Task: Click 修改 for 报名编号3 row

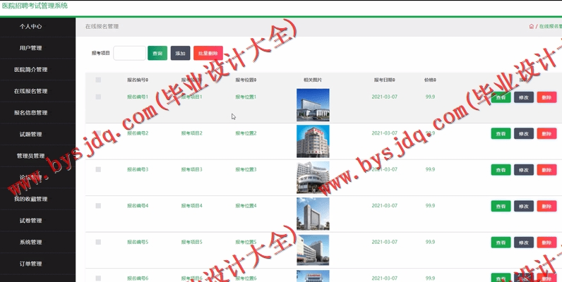Action: click(x=524, y=170)
